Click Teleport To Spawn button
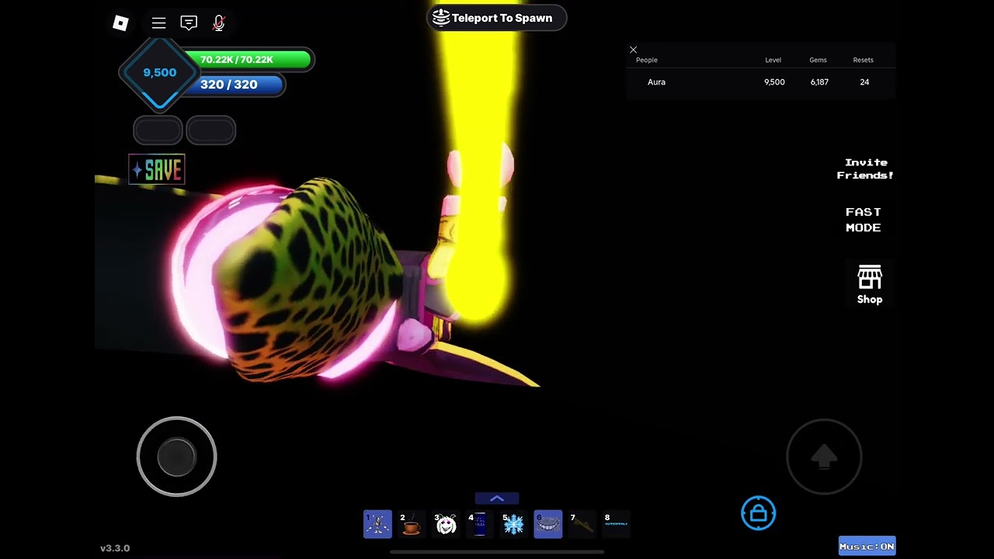The image size is (994, 559). click(497, 18)
